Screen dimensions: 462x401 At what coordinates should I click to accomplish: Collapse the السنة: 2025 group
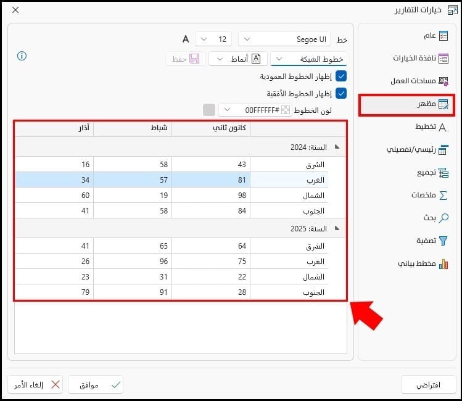click(337, 228)
